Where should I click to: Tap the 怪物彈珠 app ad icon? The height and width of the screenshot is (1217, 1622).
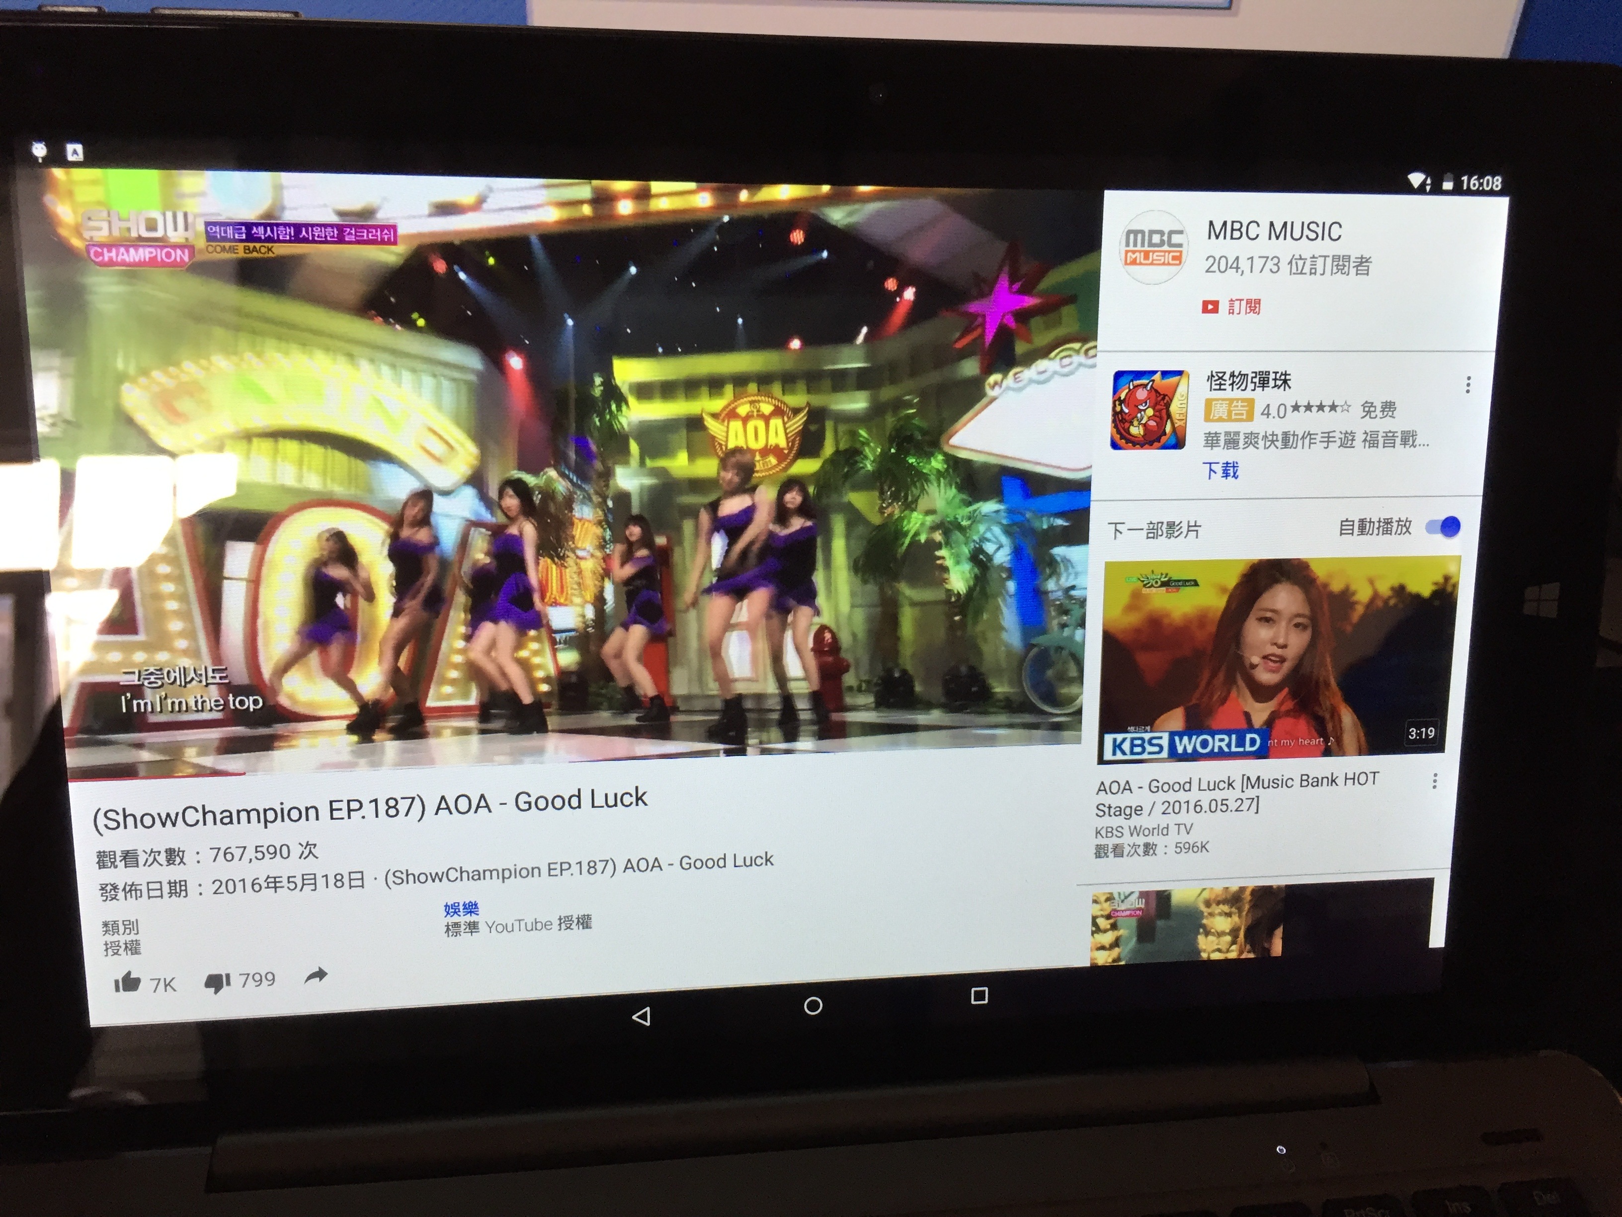(x=1149, y=409)
